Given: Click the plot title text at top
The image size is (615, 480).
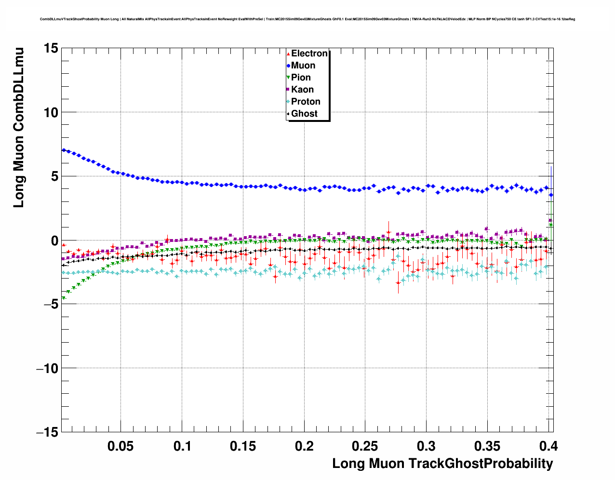Looking at the screenshot, I should [x=307, y=19].
